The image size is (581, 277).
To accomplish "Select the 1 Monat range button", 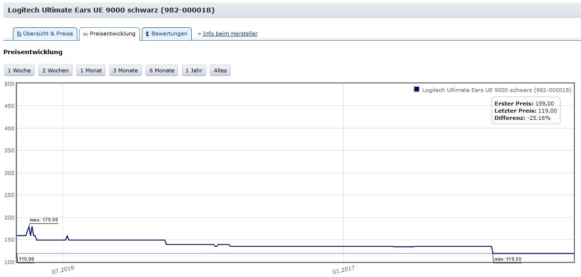I will point(91,70).
